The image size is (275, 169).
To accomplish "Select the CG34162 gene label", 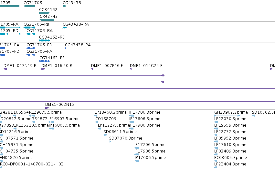I will tap(48, 9).
